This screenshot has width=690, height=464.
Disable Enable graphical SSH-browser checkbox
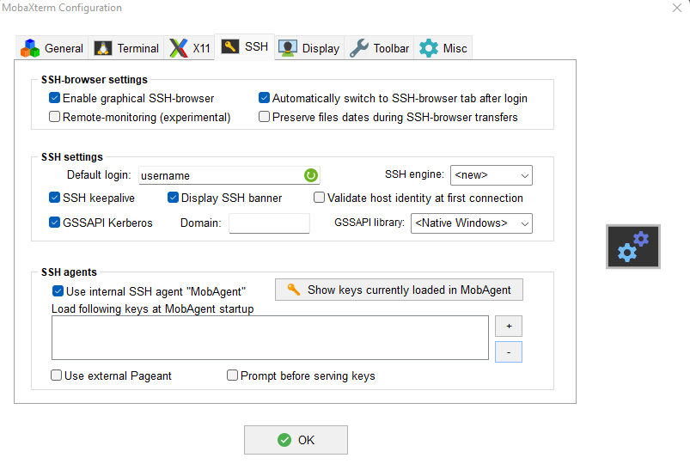(55, 98)
